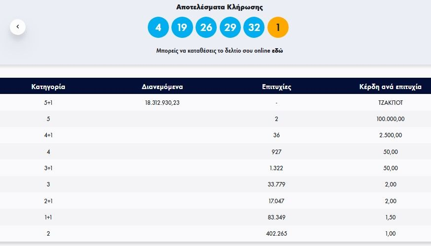Click the 33.779 winners count
The width and height of the screenshot is (431, 246).
(x=277, y=184)
